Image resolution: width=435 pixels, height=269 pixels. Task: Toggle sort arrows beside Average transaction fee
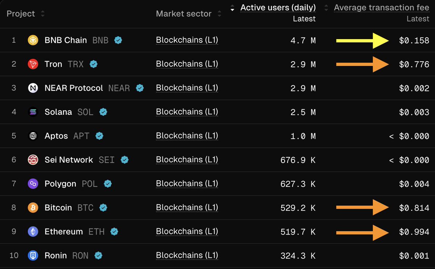326,8
